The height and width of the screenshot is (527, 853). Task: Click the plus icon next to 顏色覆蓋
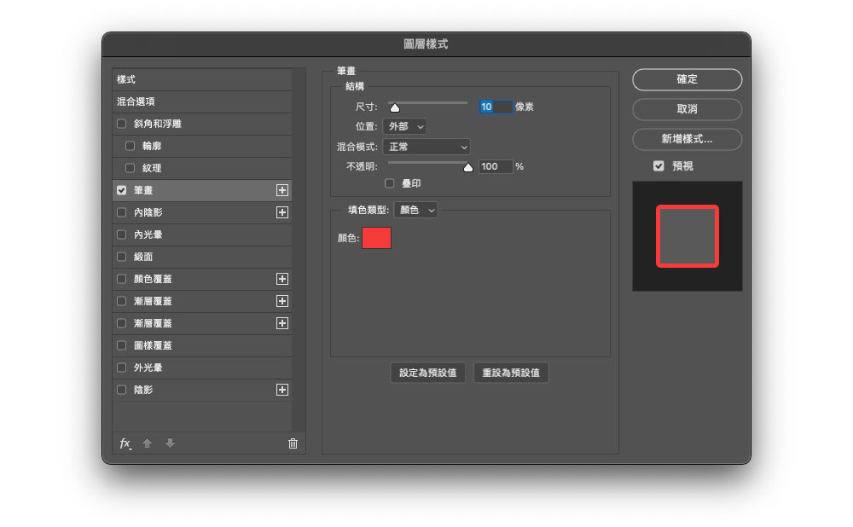pos(282,279)
